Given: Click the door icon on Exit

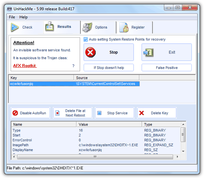Looking at the screenshot, I should click(149, 52).
